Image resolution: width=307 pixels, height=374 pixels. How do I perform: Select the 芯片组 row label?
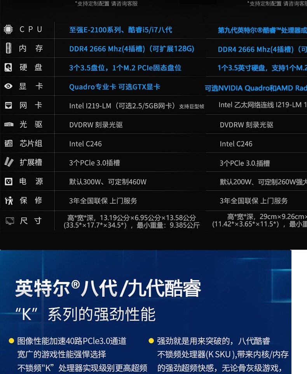tap(31, 143)
